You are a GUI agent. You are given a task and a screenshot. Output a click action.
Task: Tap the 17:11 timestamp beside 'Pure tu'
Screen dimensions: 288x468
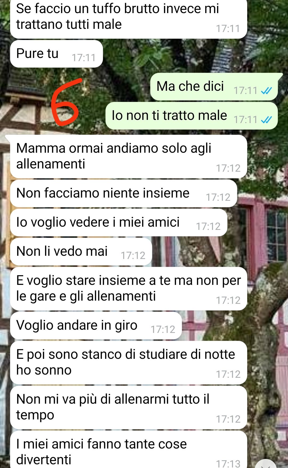[x=83, y=58]
